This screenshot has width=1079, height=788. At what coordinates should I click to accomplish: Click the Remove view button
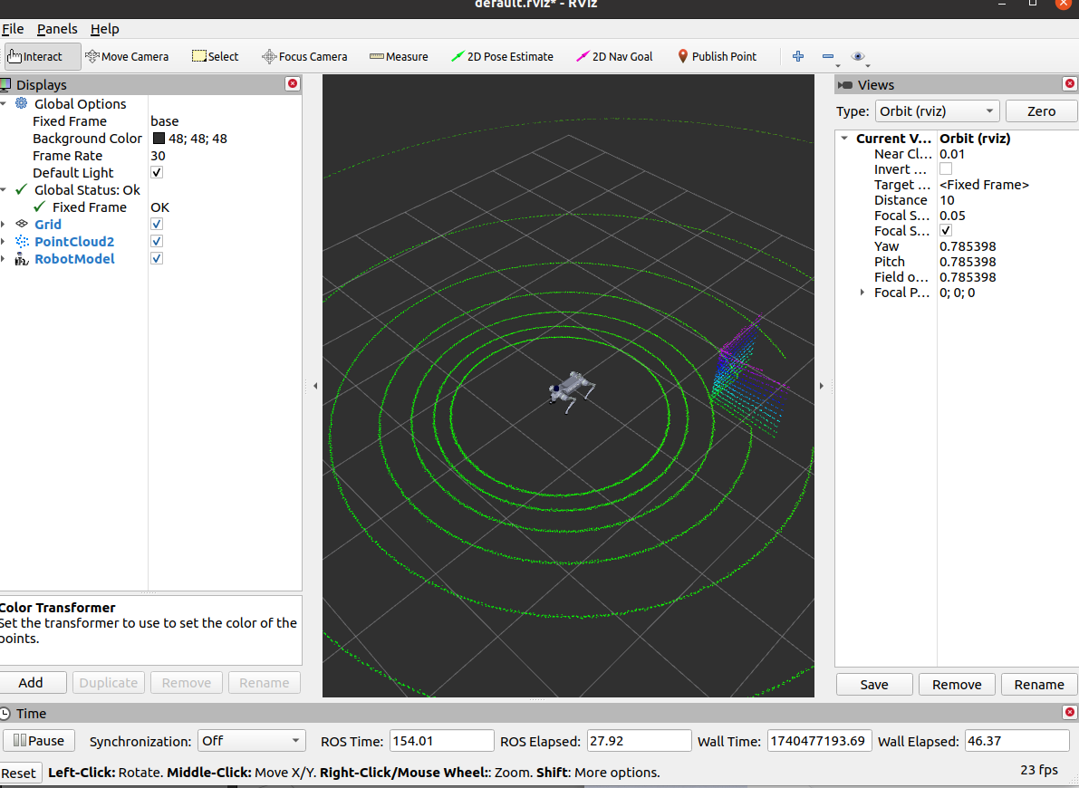point(957,684)
